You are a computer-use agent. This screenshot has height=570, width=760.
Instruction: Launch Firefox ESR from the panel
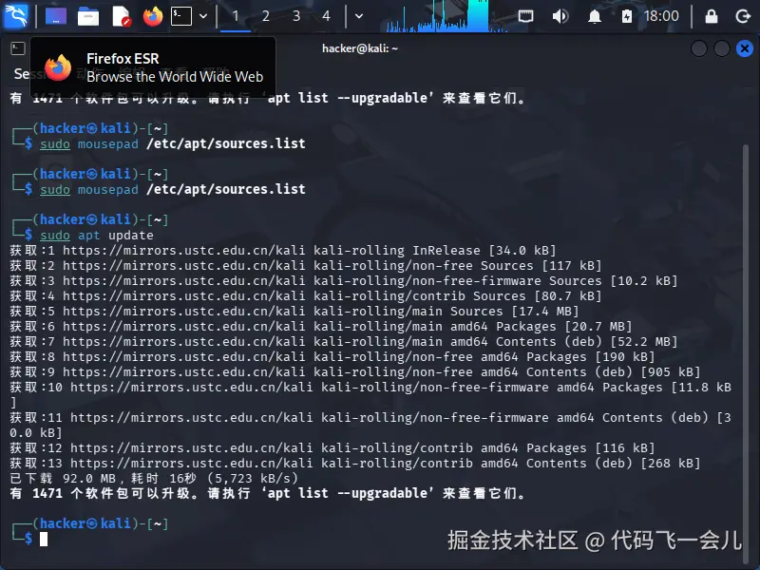pos(153,16)
